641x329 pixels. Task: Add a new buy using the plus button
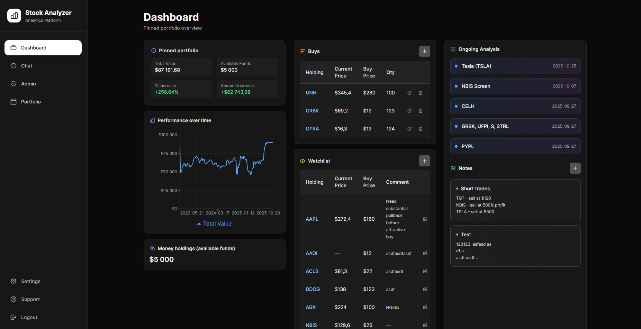click(x=424, y=51)
